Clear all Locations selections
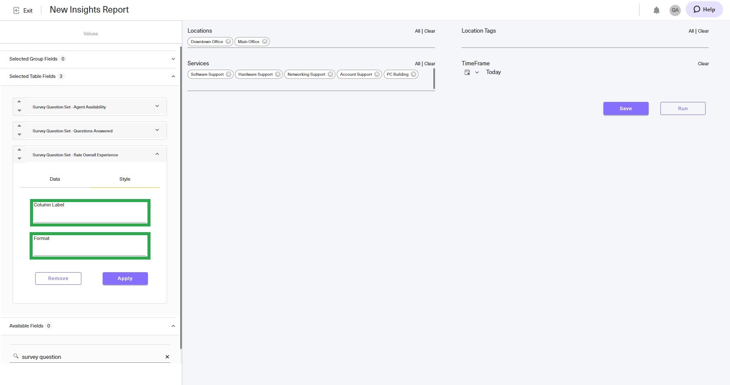The image size is (730, 385). tap(430, 31)
